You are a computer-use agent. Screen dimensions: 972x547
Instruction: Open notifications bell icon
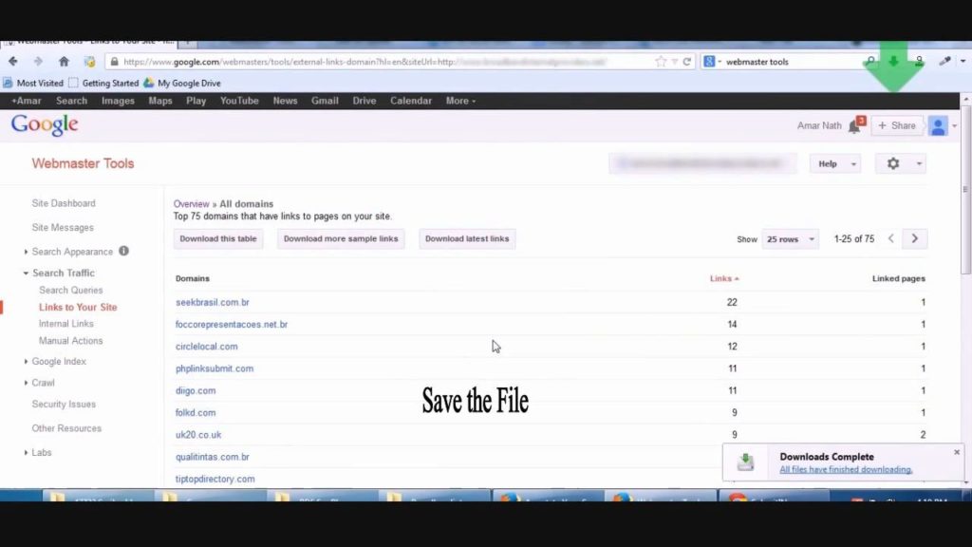click(854, 126)
